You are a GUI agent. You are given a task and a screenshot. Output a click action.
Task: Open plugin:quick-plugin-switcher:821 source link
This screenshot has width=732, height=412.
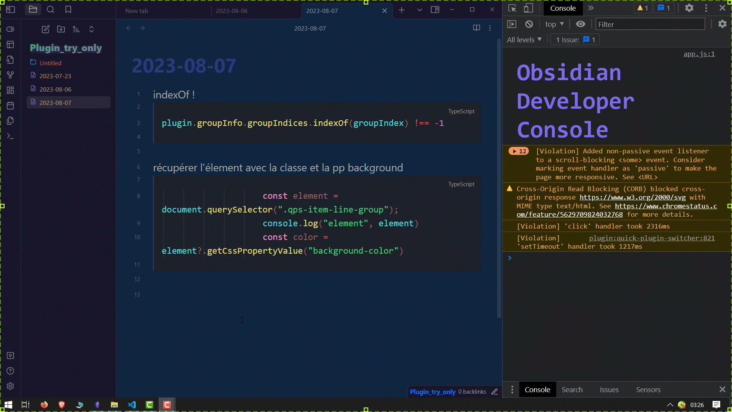coord(652,238)
